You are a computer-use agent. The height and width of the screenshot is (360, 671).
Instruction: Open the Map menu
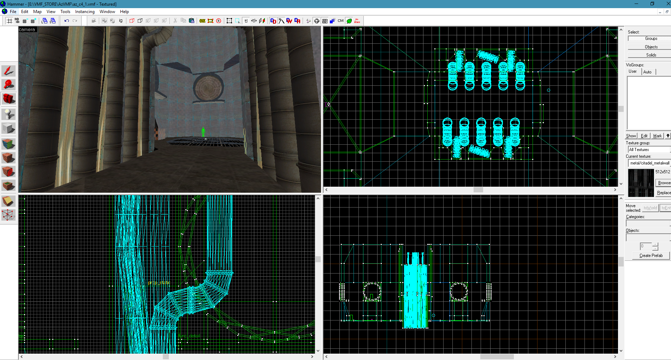click(x=37, y=12)
